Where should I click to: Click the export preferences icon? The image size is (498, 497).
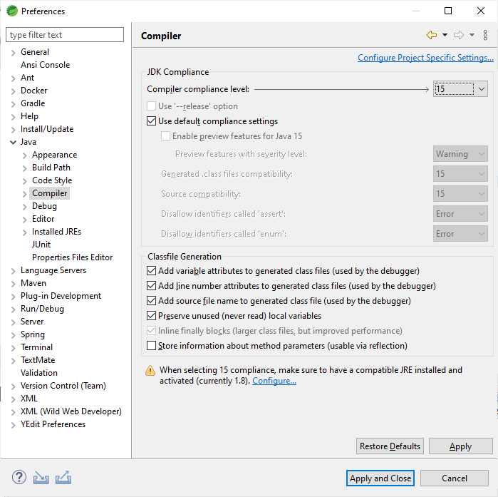(x=63, y=478)
